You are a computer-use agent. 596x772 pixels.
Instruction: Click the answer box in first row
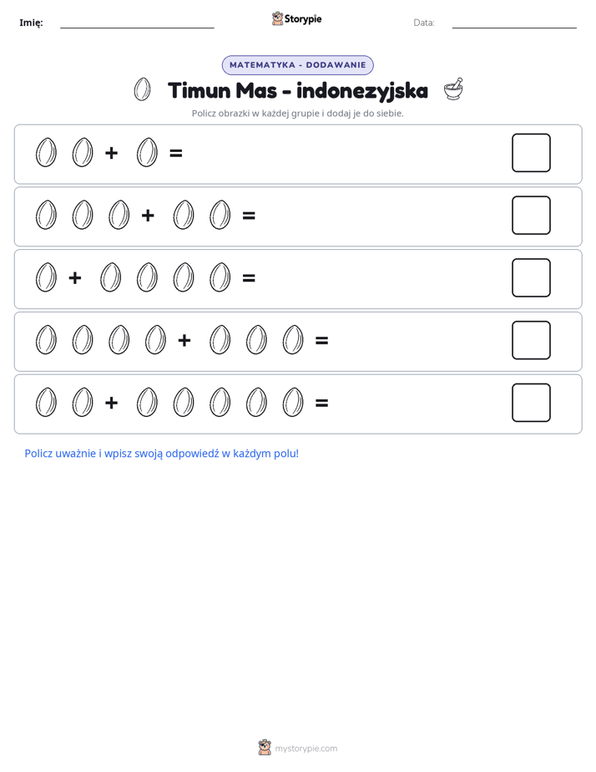point(531,153)
